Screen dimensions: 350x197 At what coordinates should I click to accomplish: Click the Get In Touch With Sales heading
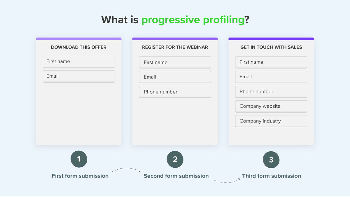click(271, 47)
